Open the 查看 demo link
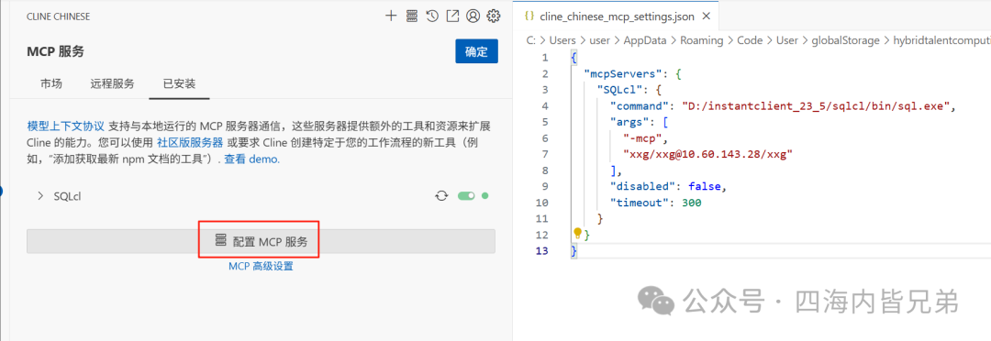This screenshot has height=341, width=991. pyautogui.click(x=251, y=159)
